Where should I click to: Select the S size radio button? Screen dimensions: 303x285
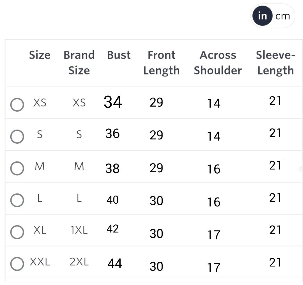17,137
